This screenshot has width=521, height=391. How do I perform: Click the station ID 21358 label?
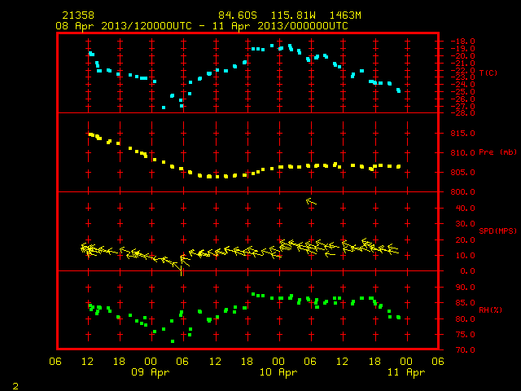coord(78,15)
